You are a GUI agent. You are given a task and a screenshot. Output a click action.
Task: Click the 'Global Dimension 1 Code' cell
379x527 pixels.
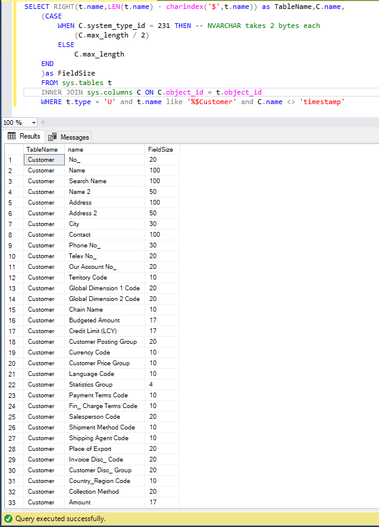click(x=105, y=288)
